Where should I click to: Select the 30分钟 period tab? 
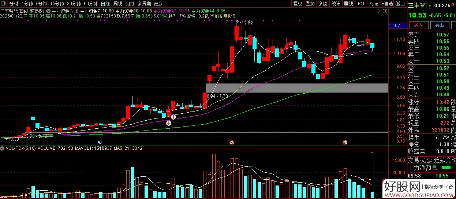[x=74, y=4]
